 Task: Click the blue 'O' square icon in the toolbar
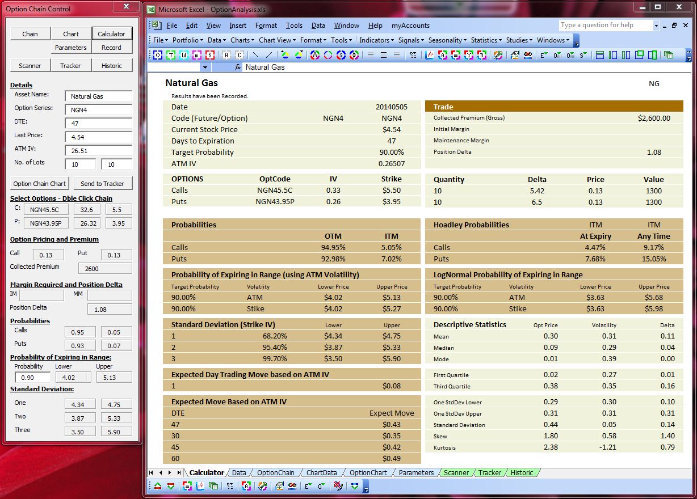(x=158, y=55)
